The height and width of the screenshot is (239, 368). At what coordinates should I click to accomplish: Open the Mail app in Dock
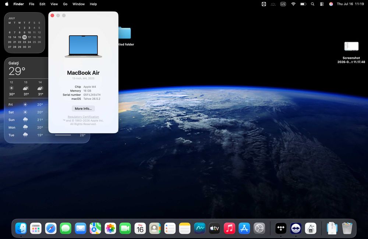tap(81, 228)
